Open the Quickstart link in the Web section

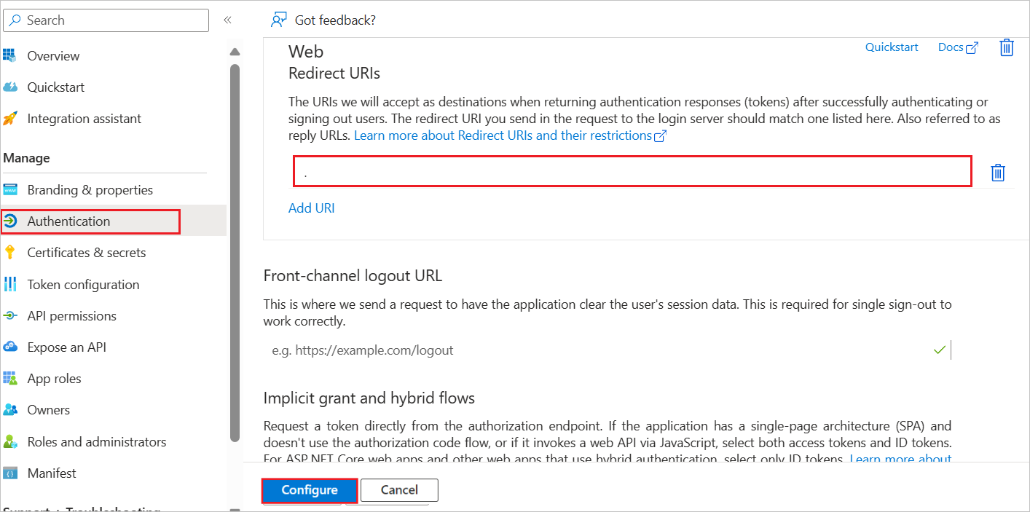[892, 47]
